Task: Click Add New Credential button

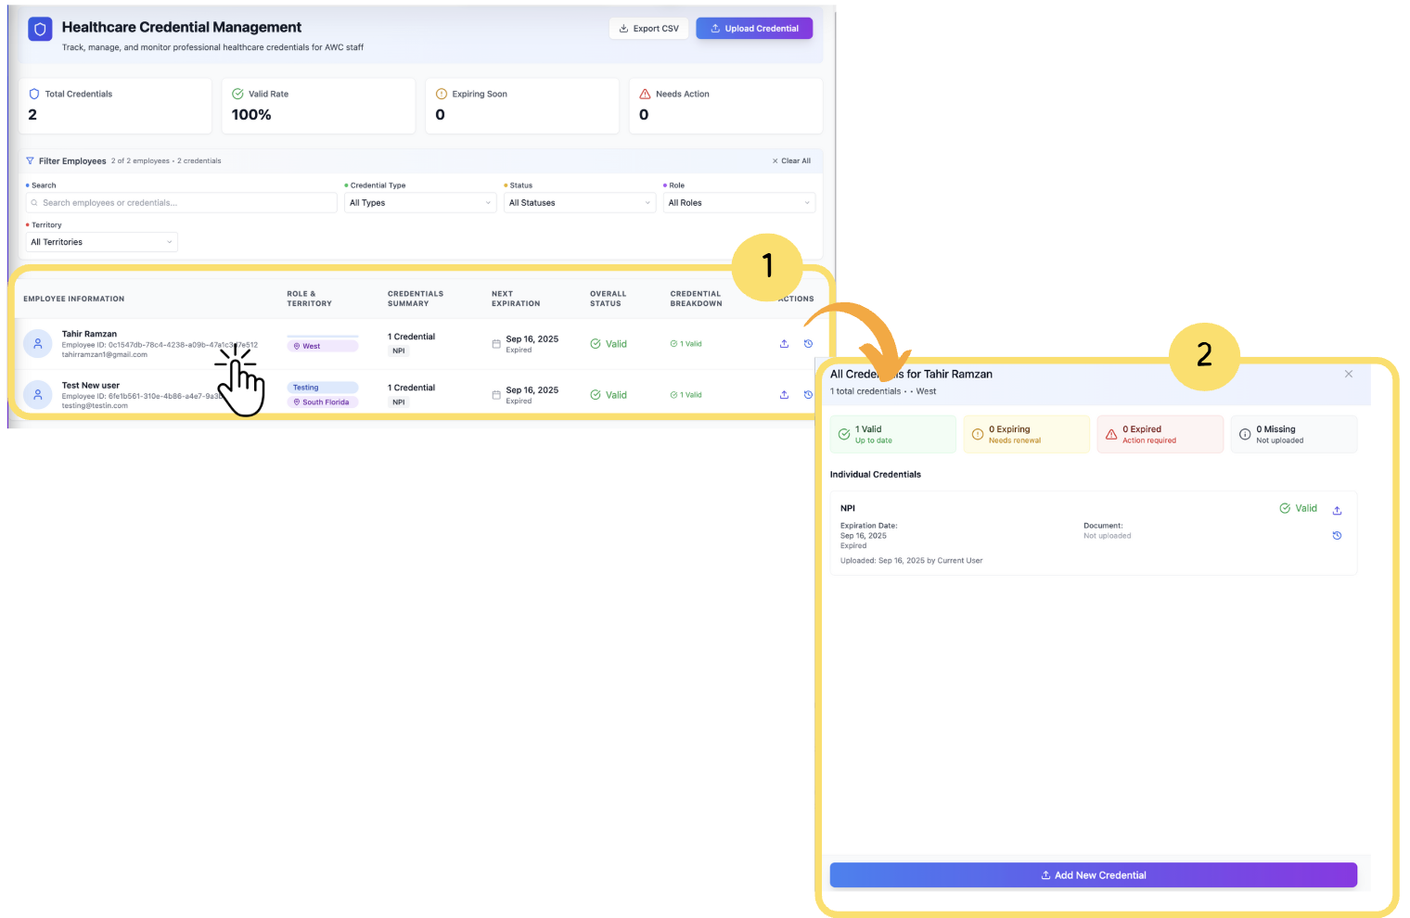Action: 1093,875
